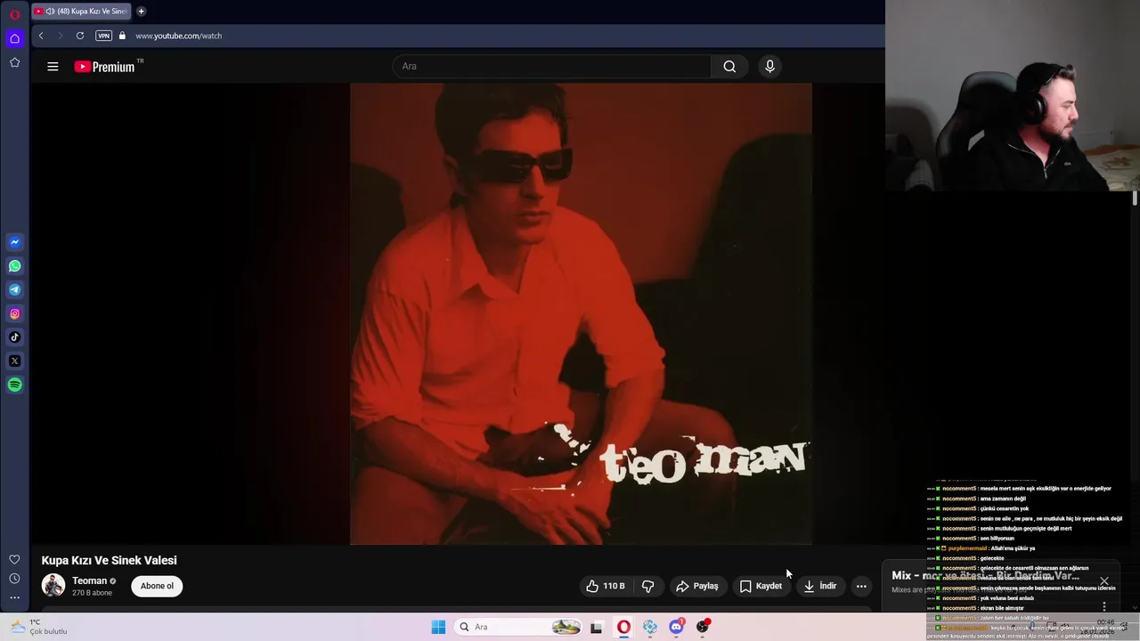Open Discord from the taskbar

[677, 627]
